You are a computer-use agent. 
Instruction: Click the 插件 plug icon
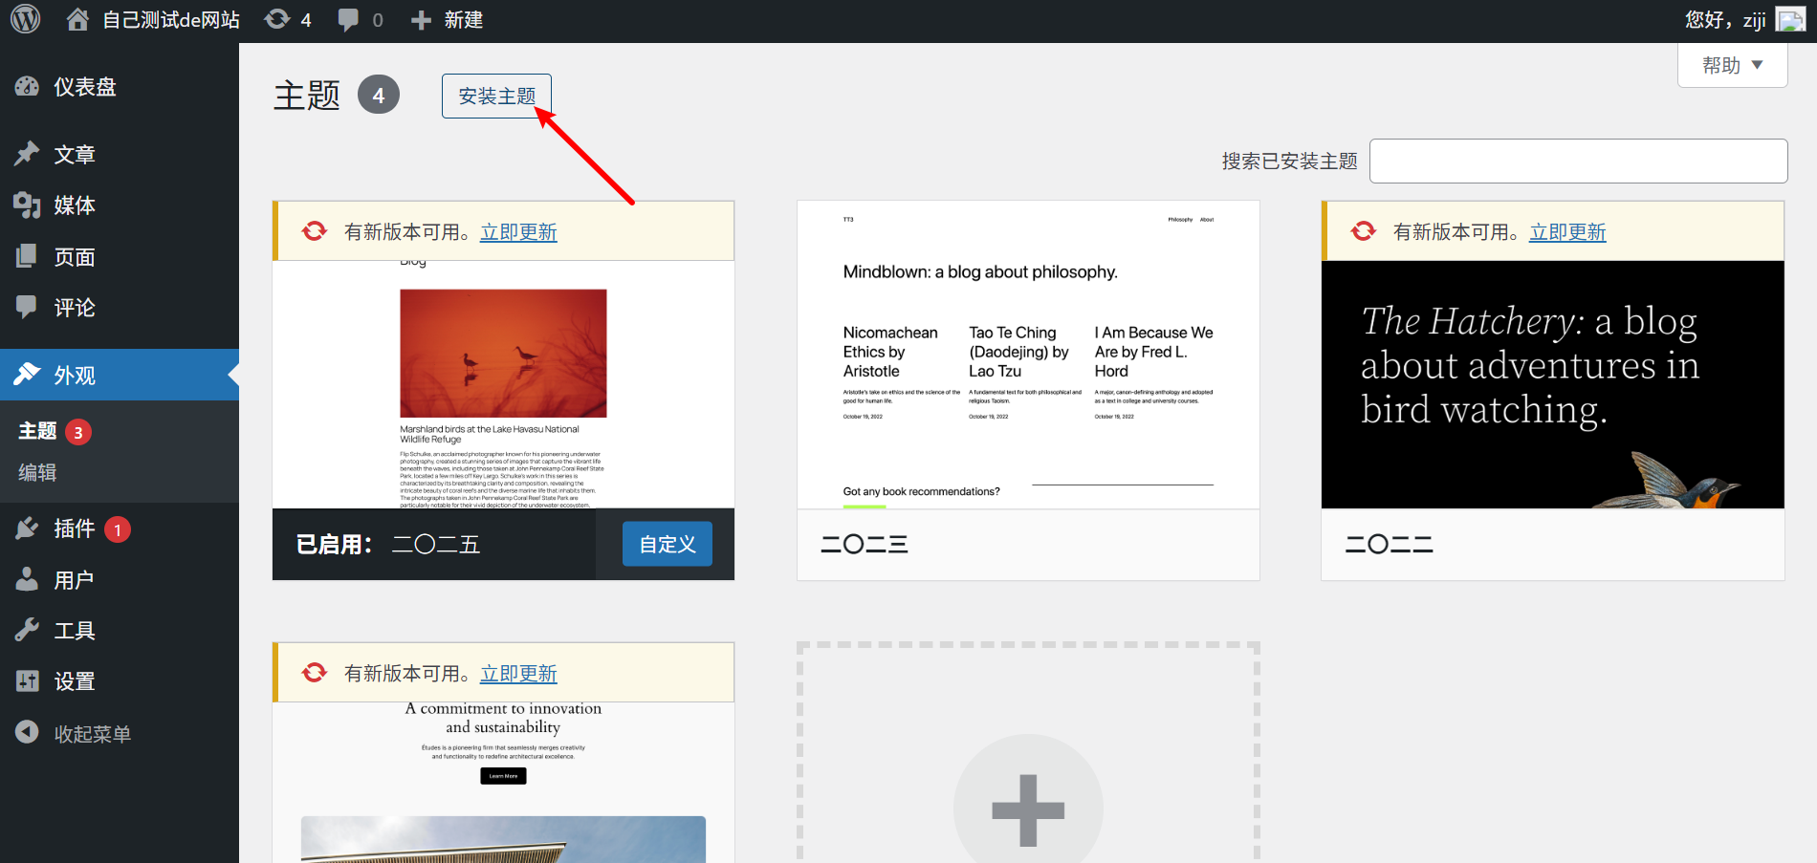[27, 528]
